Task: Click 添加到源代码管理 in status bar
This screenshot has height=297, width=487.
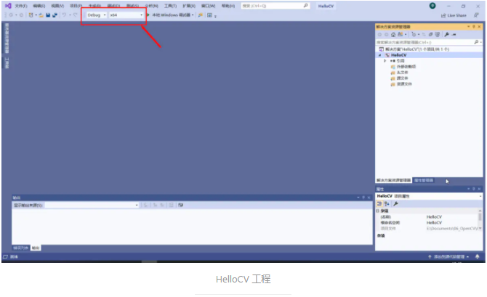Action: click(x=448, y=256)
